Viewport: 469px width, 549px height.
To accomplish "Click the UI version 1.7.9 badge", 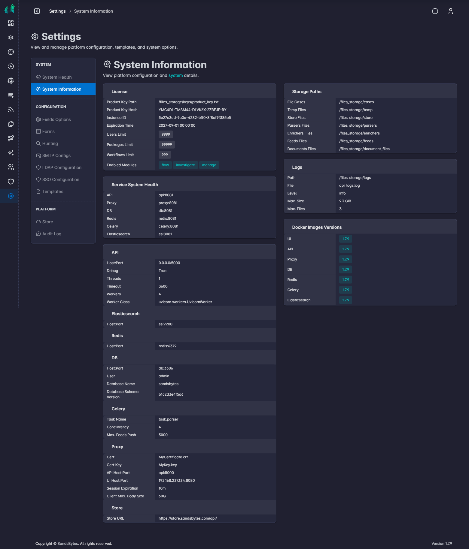I will coord(346,239).
